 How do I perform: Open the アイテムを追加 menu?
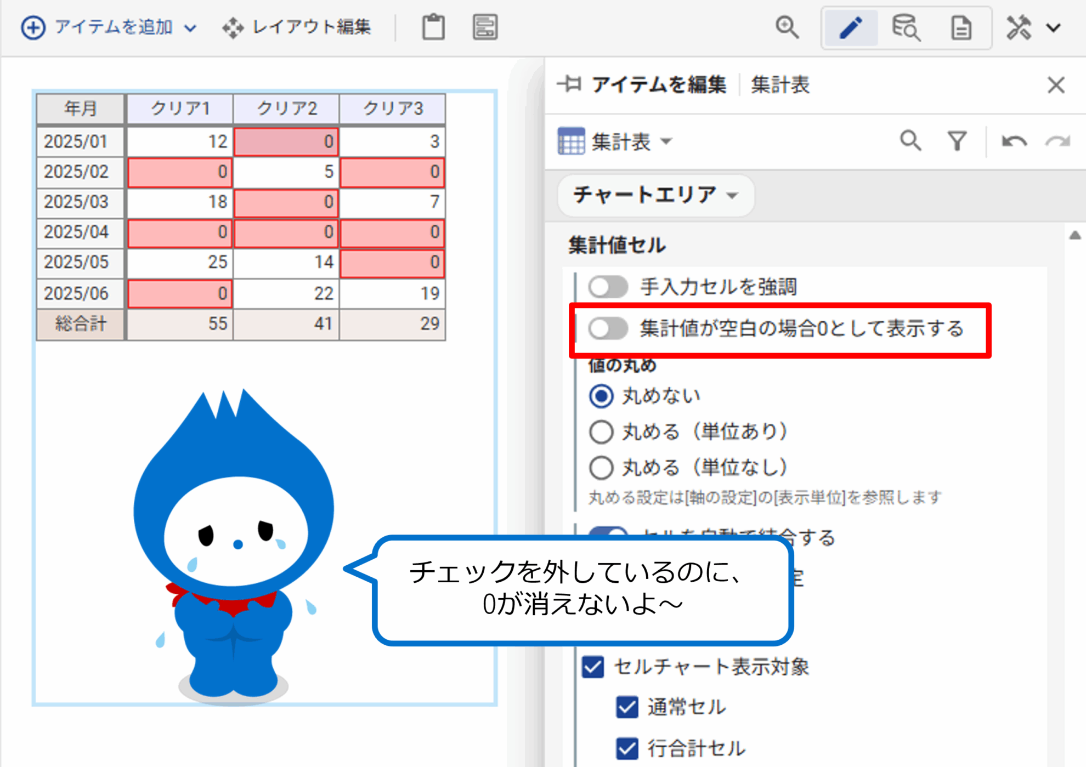point(110,27)
